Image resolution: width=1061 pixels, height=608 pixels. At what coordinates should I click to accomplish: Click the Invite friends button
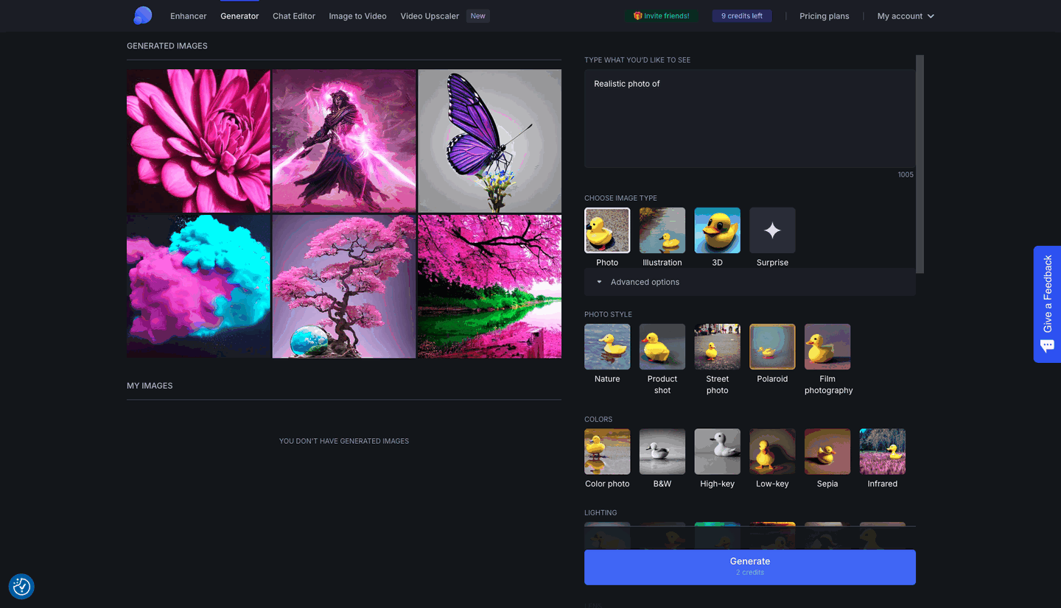coord(662,16)
